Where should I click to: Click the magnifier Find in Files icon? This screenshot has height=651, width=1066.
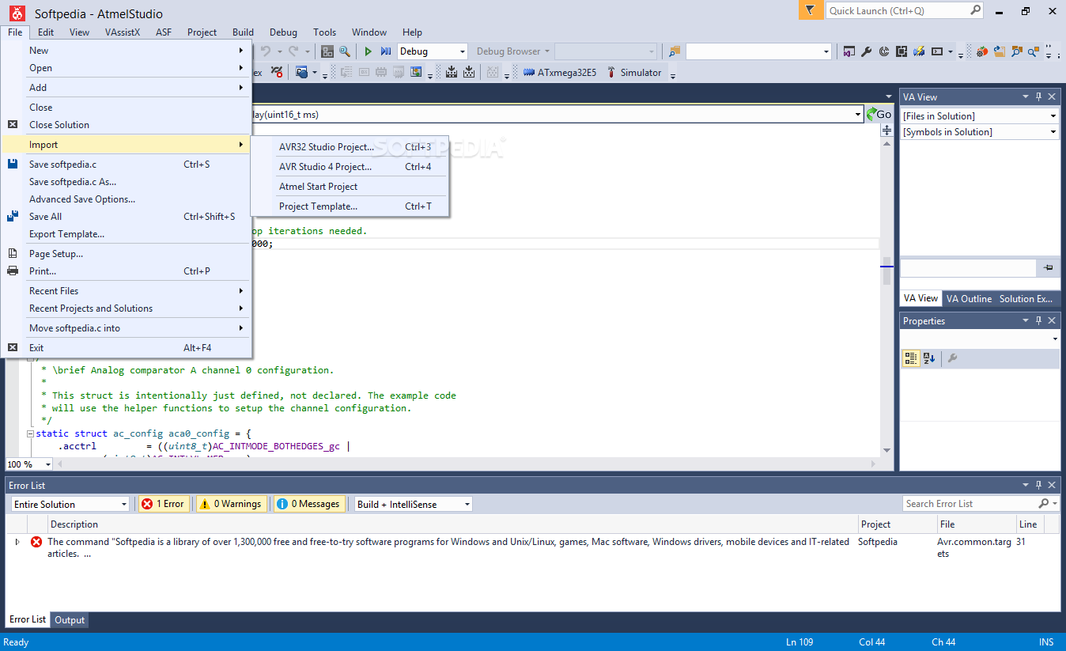point(345,51)
